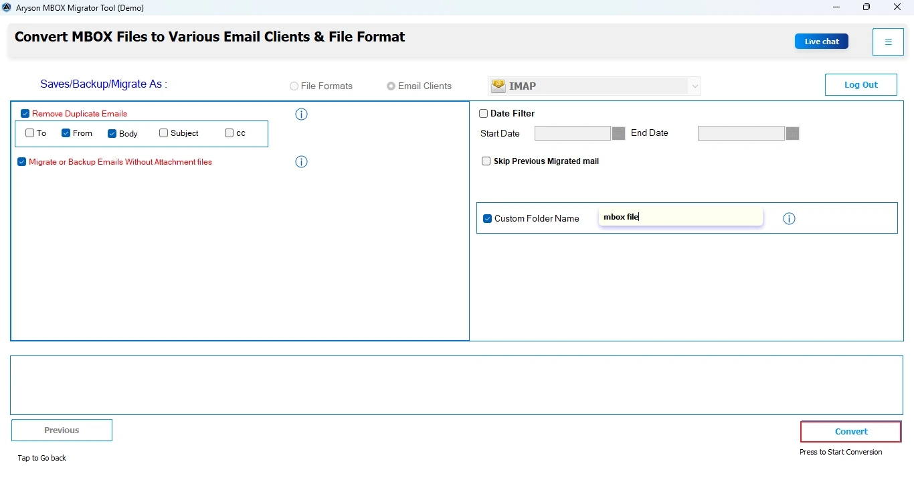Enable the Subject duplicate criterion
914x482 pixels.
tap(163, 133)
